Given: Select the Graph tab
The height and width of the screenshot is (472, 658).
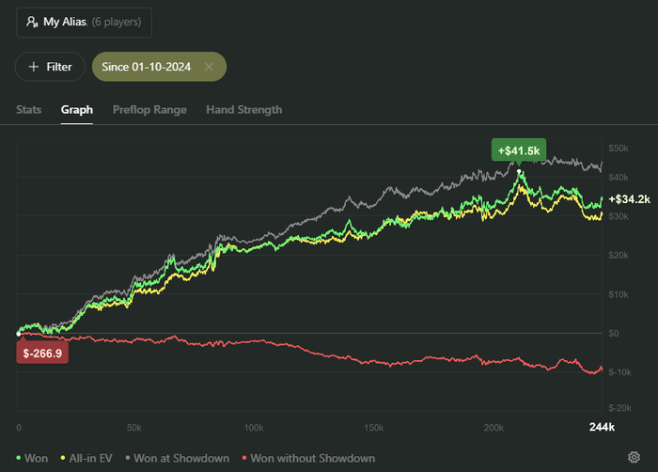Looking at the screenshot, I should click(x=77, y=110).
